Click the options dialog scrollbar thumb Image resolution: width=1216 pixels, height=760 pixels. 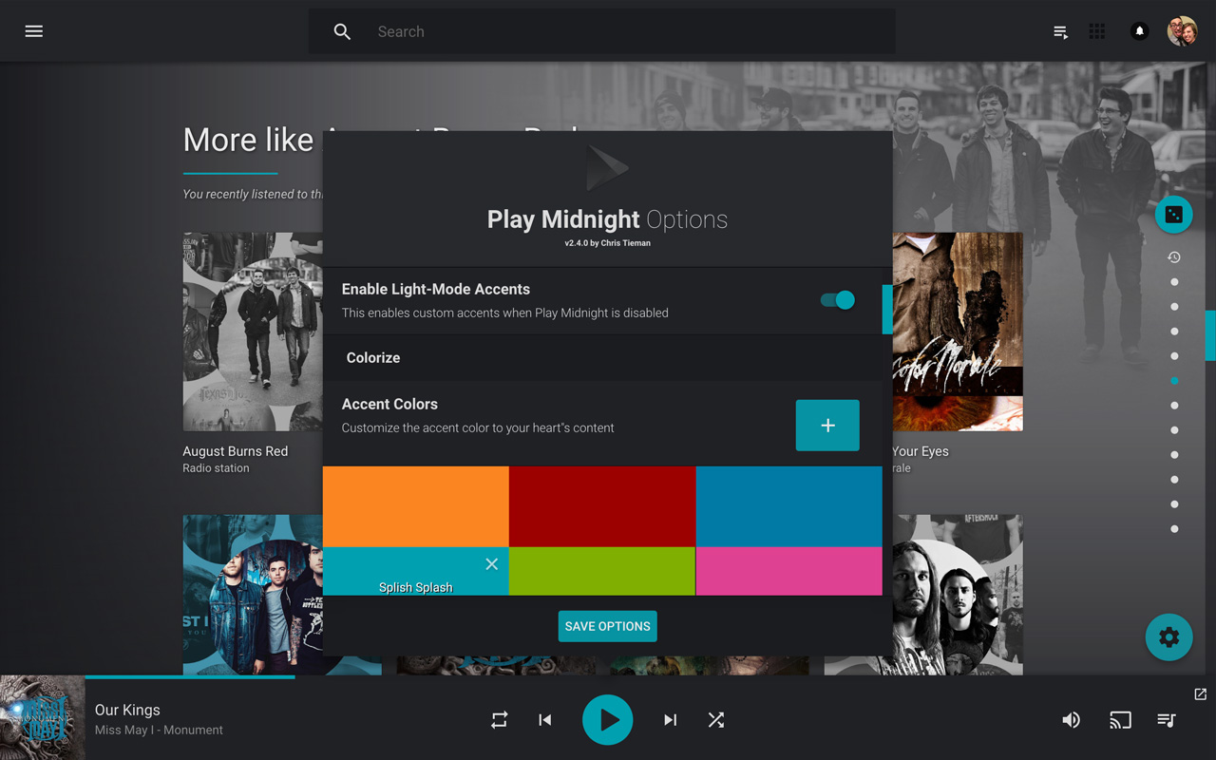[x=887, y=309]
